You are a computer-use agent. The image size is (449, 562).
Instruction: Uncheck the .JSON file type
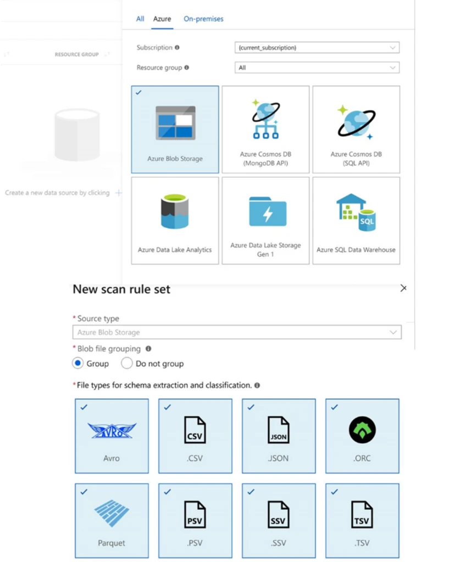(279, 436)
